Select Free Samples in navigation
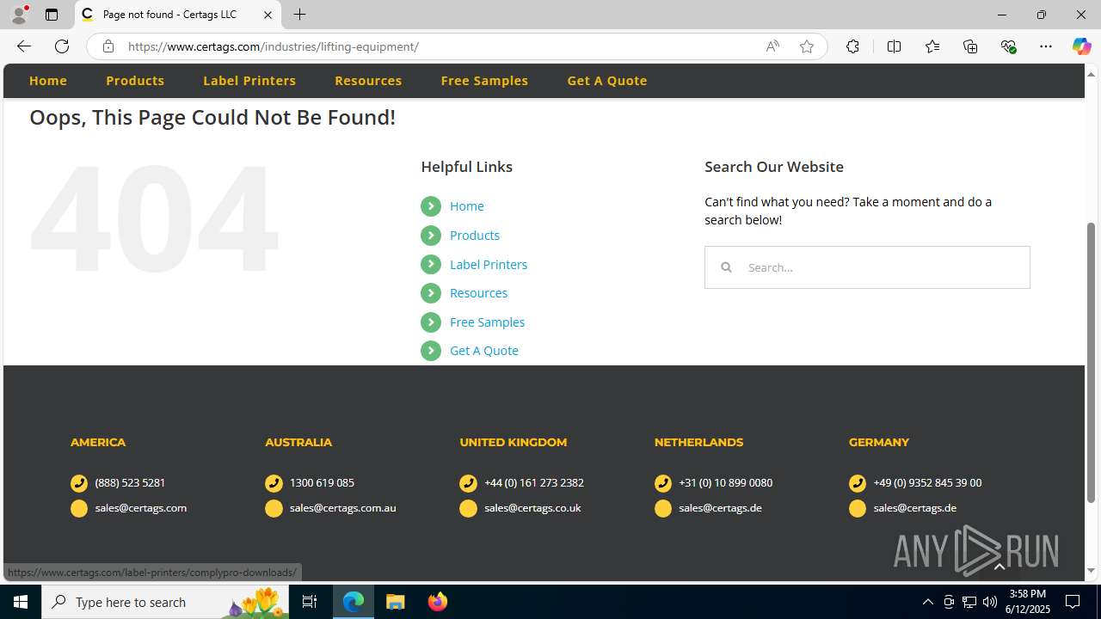This screenshot has height=619, width=1101. pos(484,81)
